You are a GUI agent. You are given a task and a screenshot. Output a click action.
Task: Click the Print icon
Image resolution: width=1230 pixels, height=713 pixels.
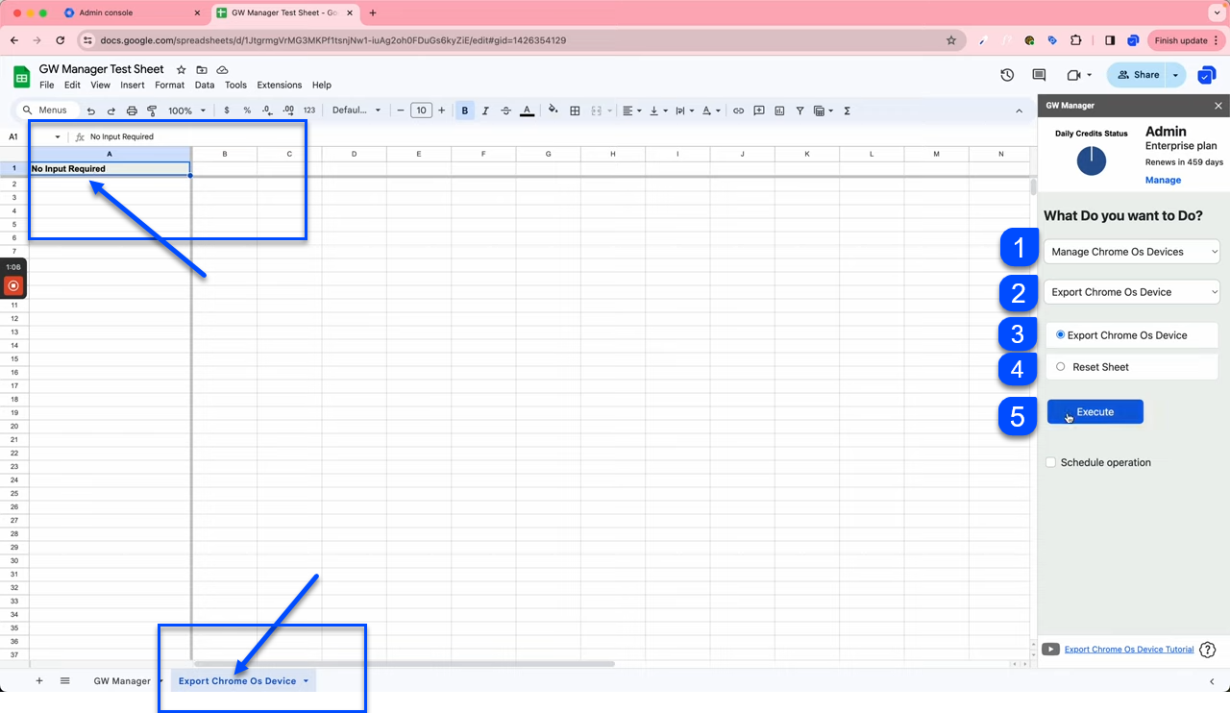point(132,111)
